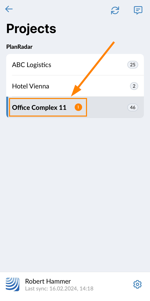Screen dimensions: 150x301
Task: Click the orange annotation arrow
Action: click(92, 69)
